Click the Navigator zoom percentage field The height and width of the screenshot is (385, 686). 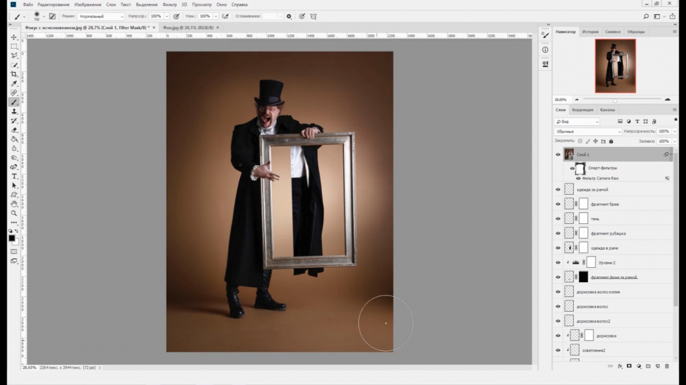pyautogui.click(x=561, y=100)
